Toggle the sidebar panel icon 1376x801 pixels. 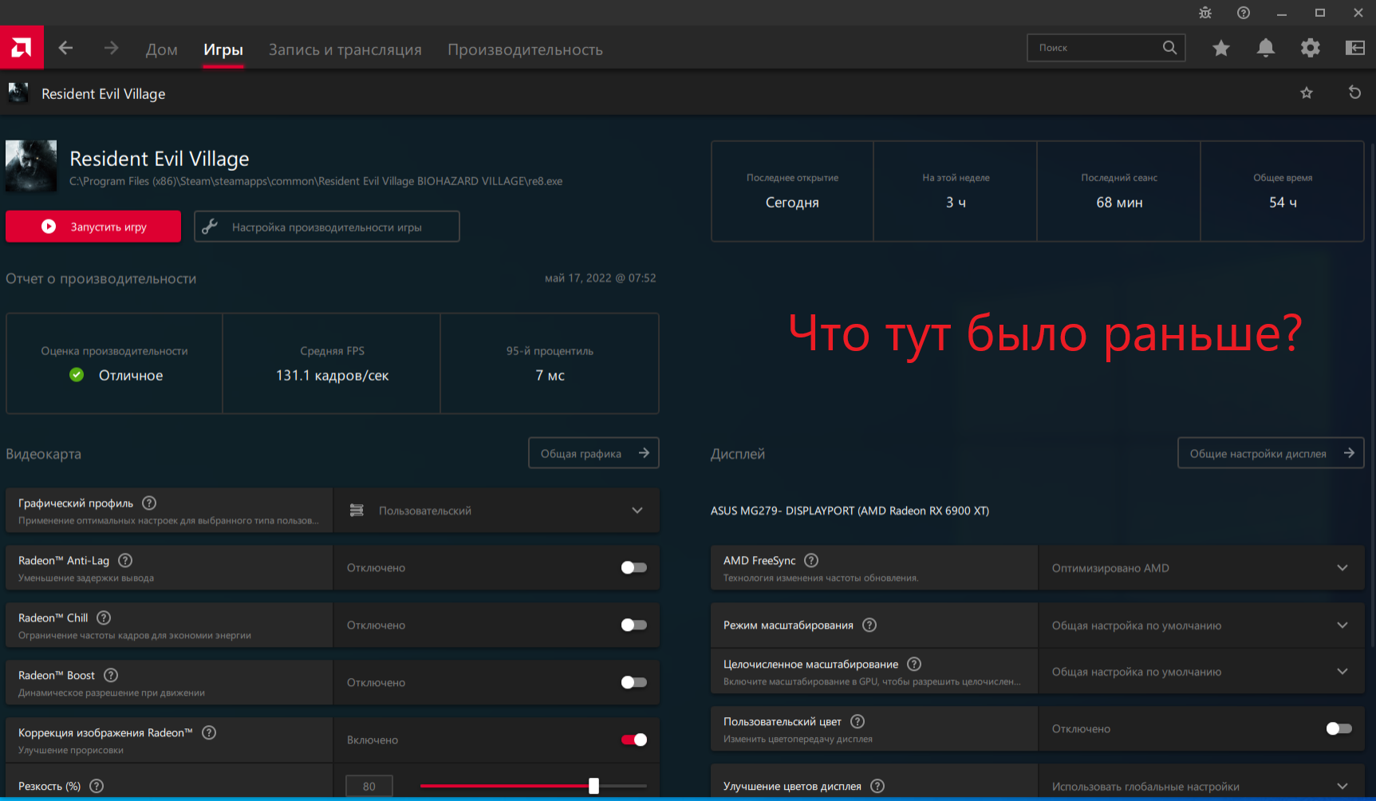1355,48
